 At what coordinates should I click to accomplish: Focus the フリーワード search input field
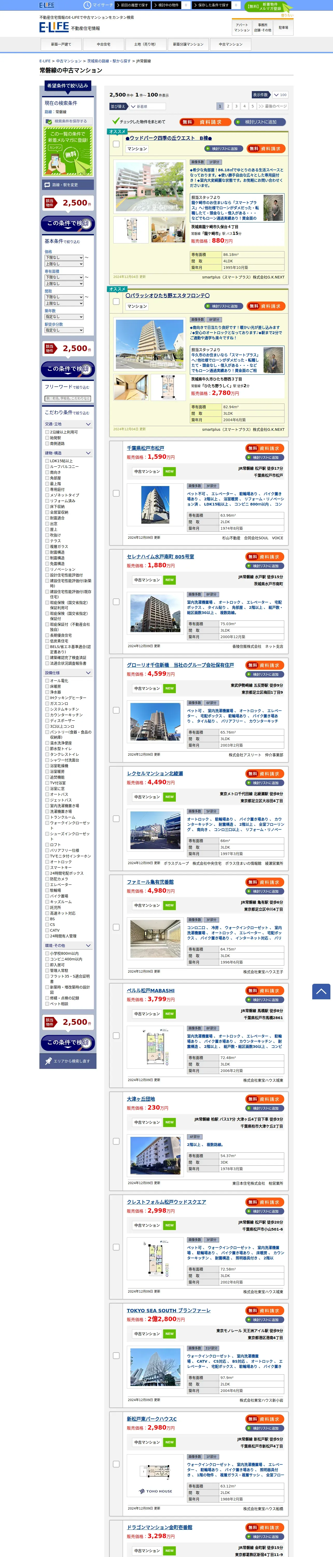click(68, 398)
